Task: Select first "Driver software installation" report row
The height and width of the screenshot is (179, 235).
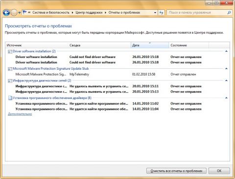Action: [117, 57]
